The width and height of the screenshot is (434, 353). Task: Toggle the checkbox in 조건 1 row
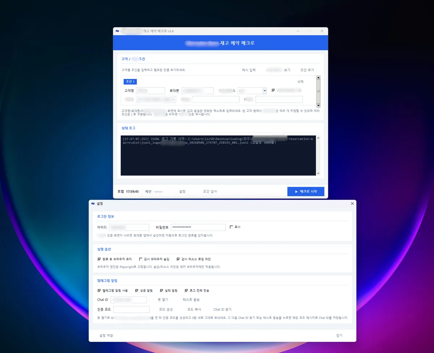click(x=273, y=90)
